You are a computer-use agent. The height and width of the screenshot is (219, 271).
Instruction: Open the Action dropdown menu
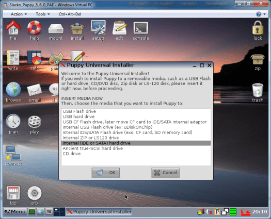(x=19, y=14)
